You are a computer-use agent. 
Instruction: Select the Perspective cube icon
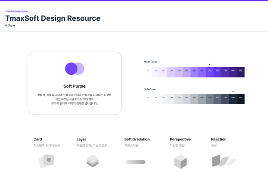click(x=180, y=161)
